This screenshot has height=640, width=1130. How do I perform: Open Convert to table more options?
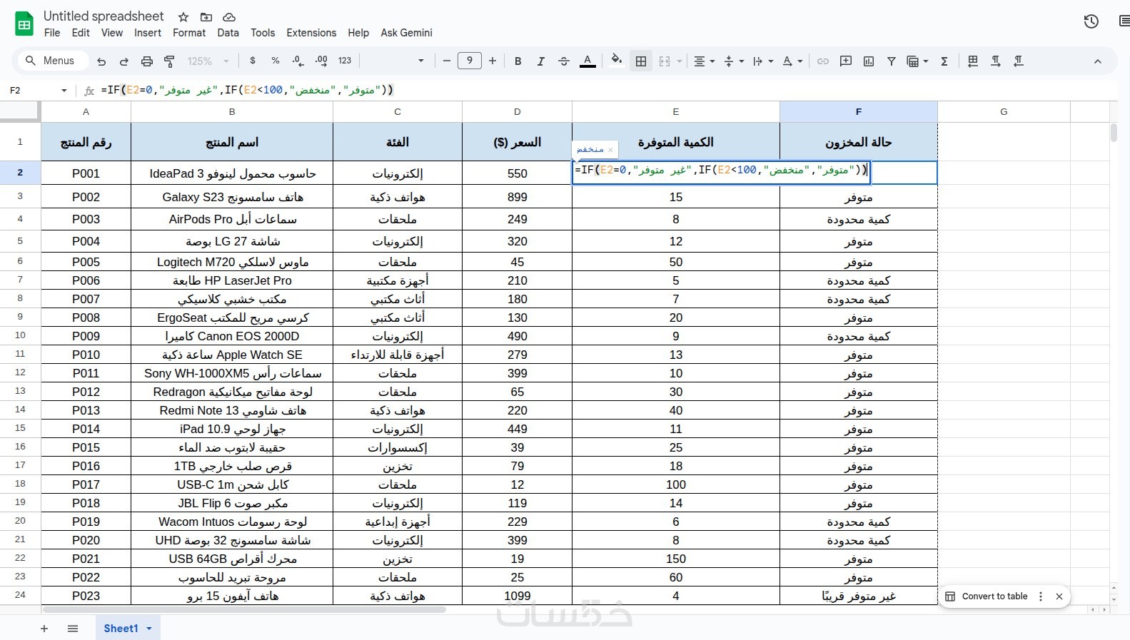1041,596
